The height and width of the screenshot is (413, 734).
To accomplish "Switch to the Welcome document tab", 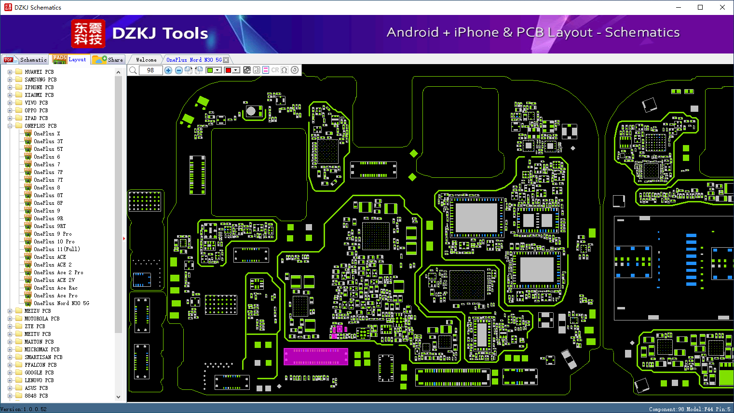I will point(146,60).
